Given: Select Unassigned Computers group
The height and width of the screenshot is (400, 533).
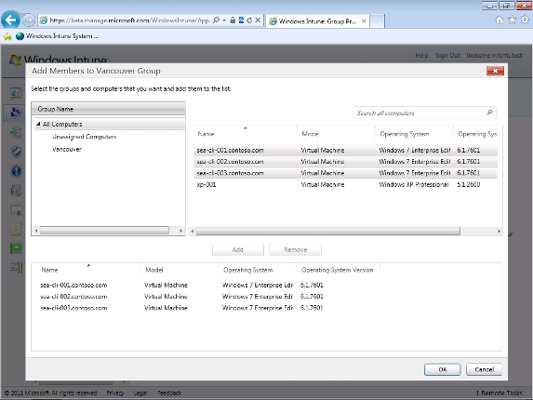Looking at the screenshot, I should (84, 137).
